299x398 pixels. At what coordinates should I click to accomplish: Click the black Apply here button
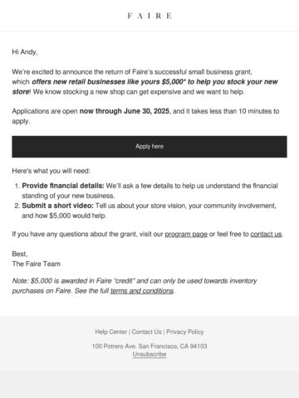coord(149,147)
